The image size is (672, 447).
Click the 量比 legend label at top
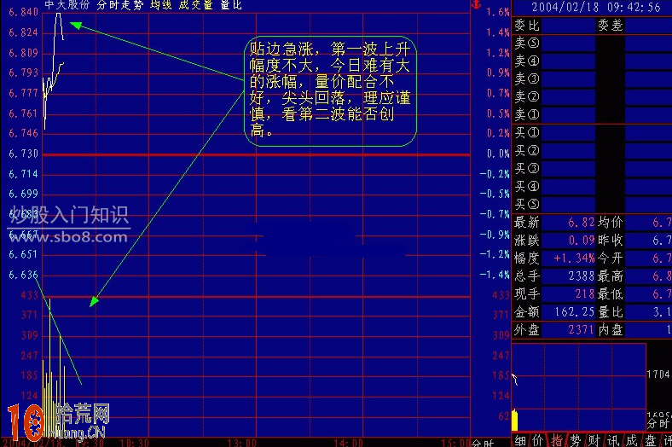point(231,5)
